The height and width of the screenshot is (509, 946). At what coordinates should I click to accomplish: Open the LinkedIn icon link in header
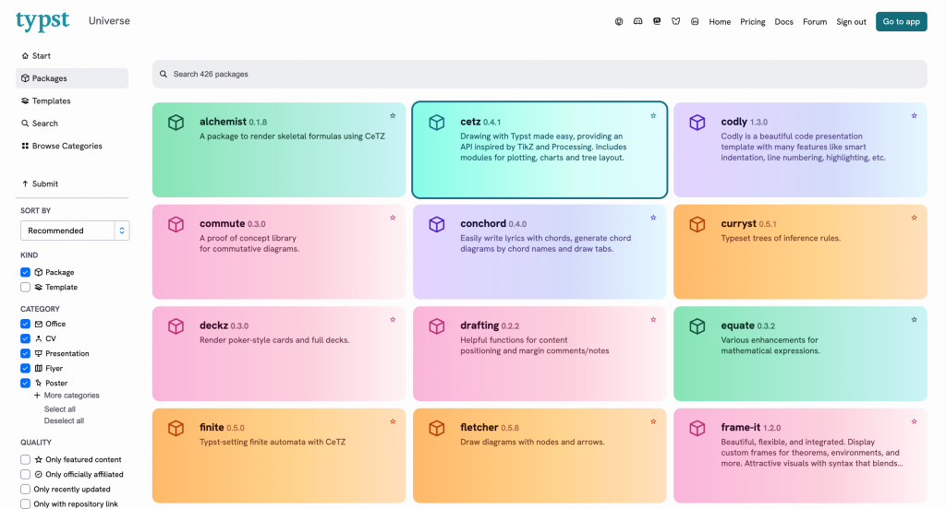(x=695, y=22)
